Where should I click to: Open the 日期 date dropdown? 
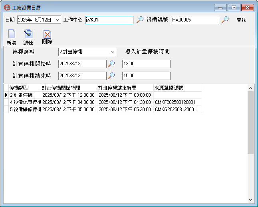click(x=57, y=20)
